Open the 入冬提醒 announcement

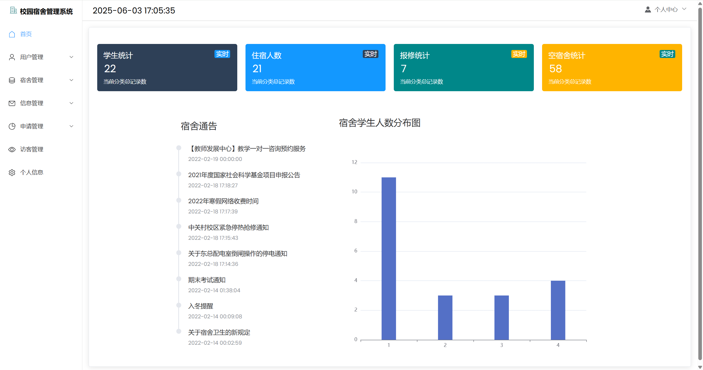[200, 306]
